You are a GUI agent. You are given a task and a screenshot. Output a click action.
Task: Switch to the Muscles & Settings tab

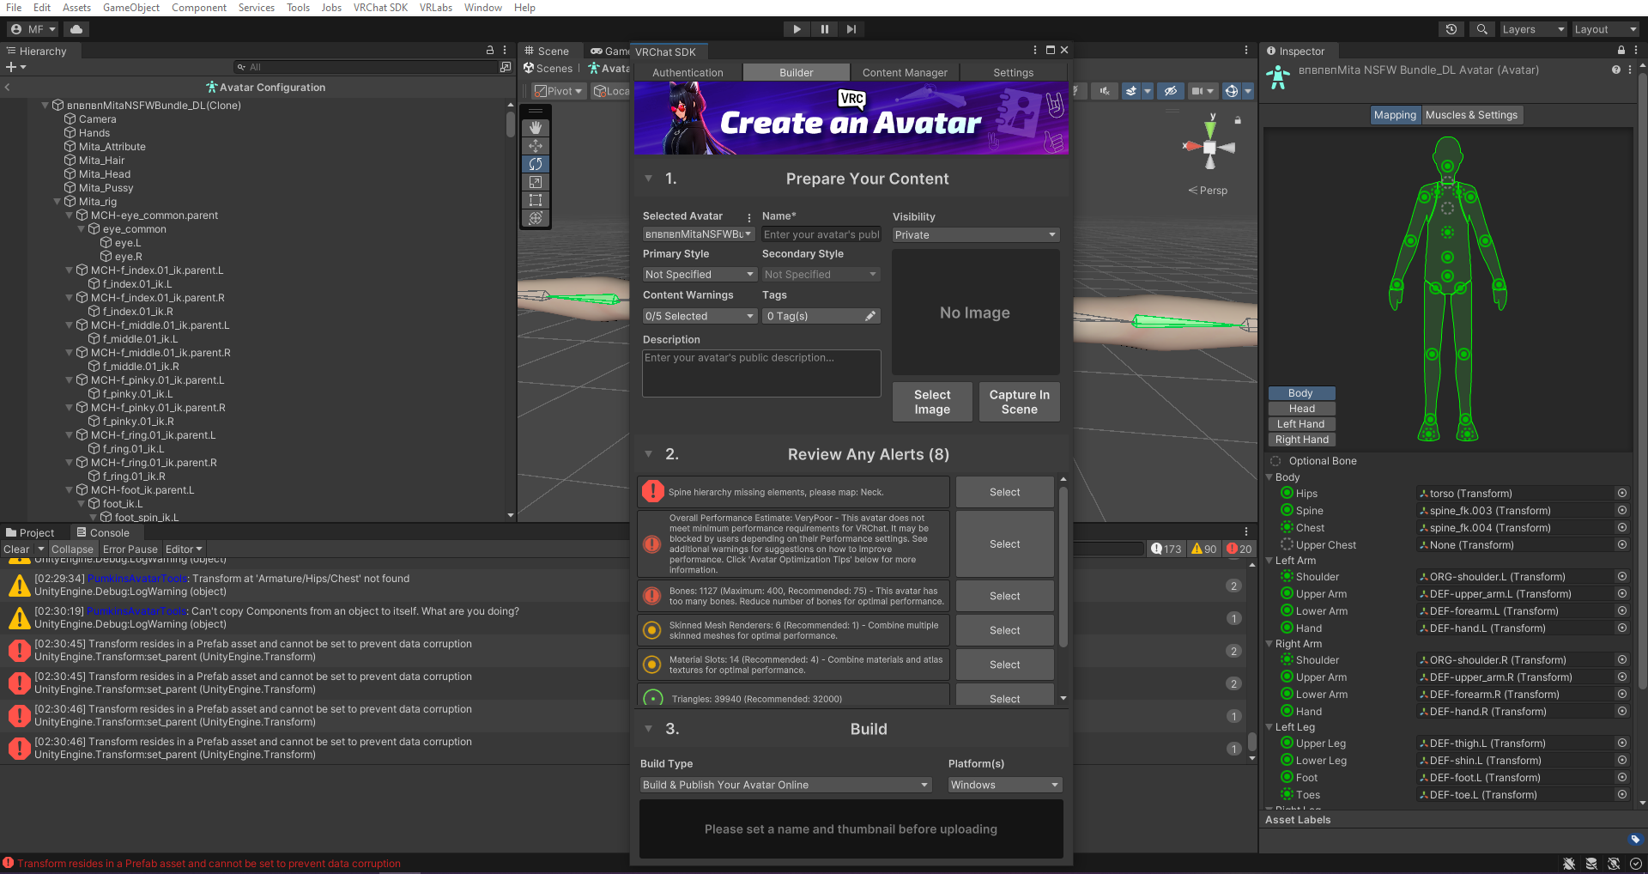pyautogui.click(x=1471, y=115)
